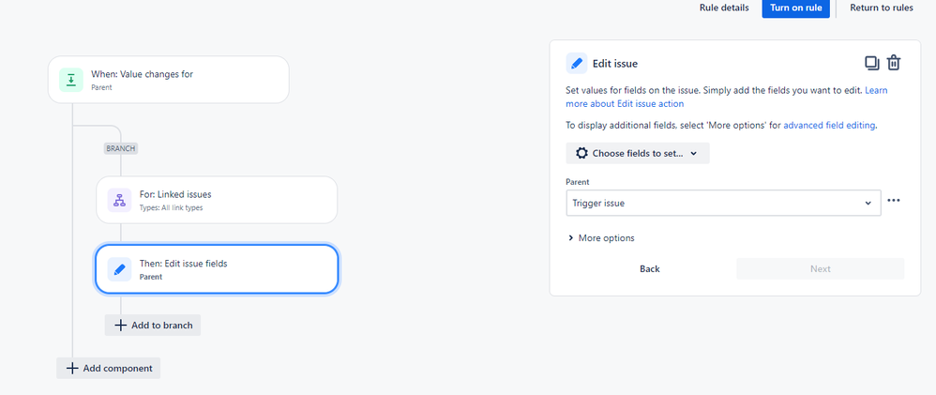Turn on rule
The height and width of the screenshot is (395, 936).
(795, 8)
